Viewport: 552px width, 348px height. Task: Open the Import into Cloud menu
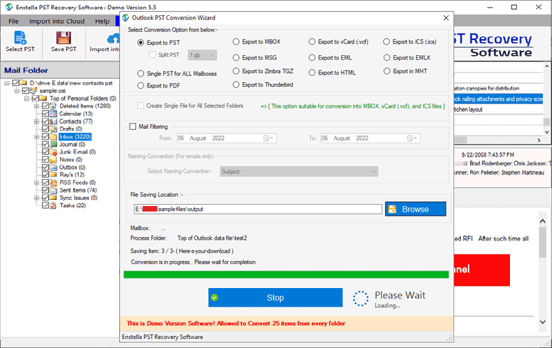(57, 21)
